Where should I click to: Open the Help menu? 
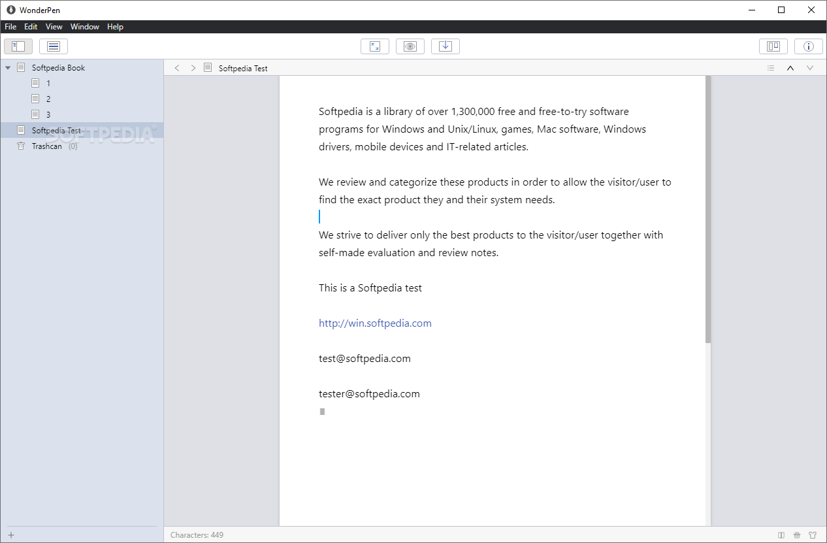tap(116, 27)
